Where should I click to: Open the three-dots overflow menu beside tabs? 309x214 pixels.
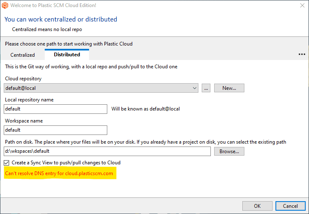tap(302, 54)
